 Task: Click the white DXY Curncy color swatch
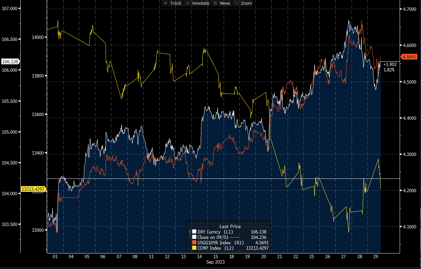tap(194, 232)
